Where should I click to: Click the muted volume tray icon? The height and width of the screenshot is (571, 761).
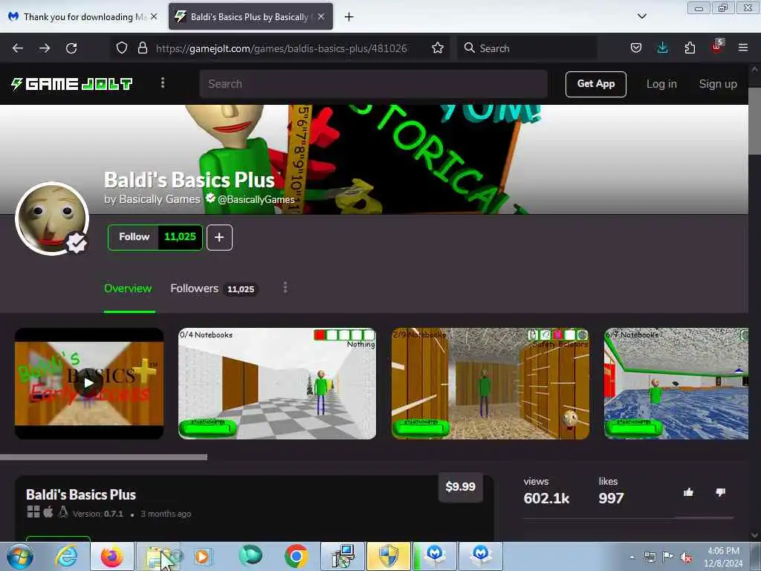686,558
